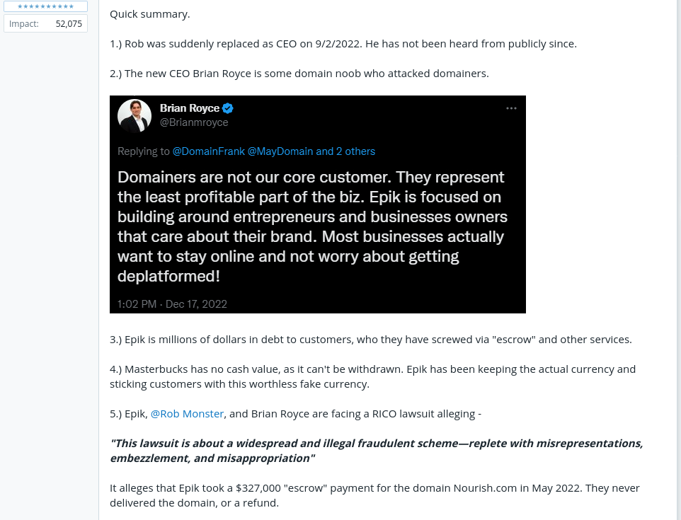Click the "and 2 others" link

point(345,151)
